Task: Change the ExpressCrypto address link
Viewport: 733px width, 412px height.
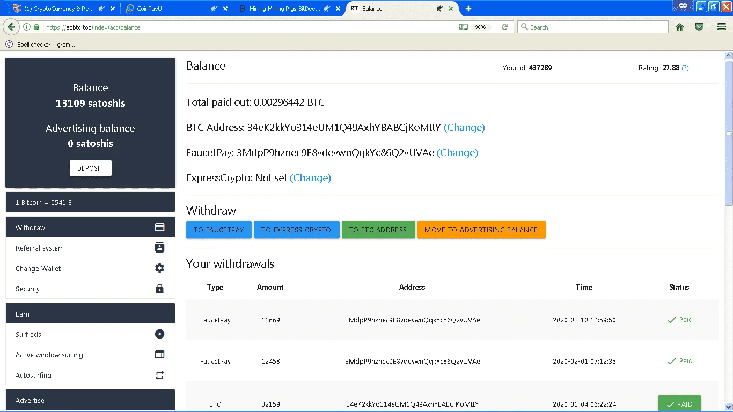Action: point(310,178)
